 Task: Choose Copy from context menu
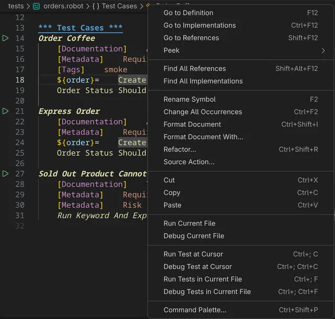(x=240, y=193)
